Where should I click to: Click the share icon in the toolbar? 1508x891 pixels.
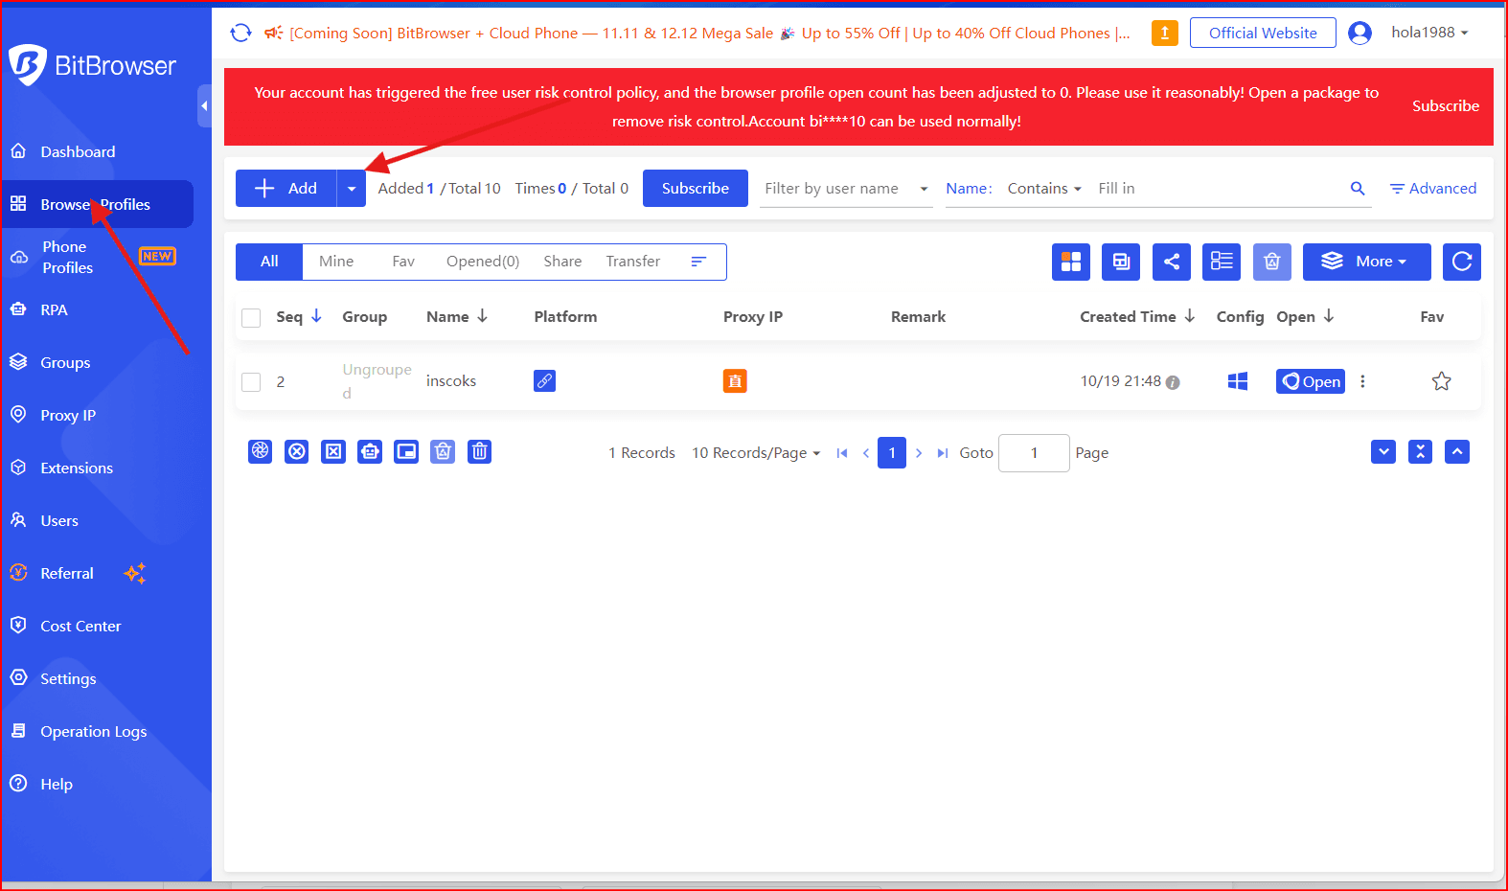click(1171, 262)
